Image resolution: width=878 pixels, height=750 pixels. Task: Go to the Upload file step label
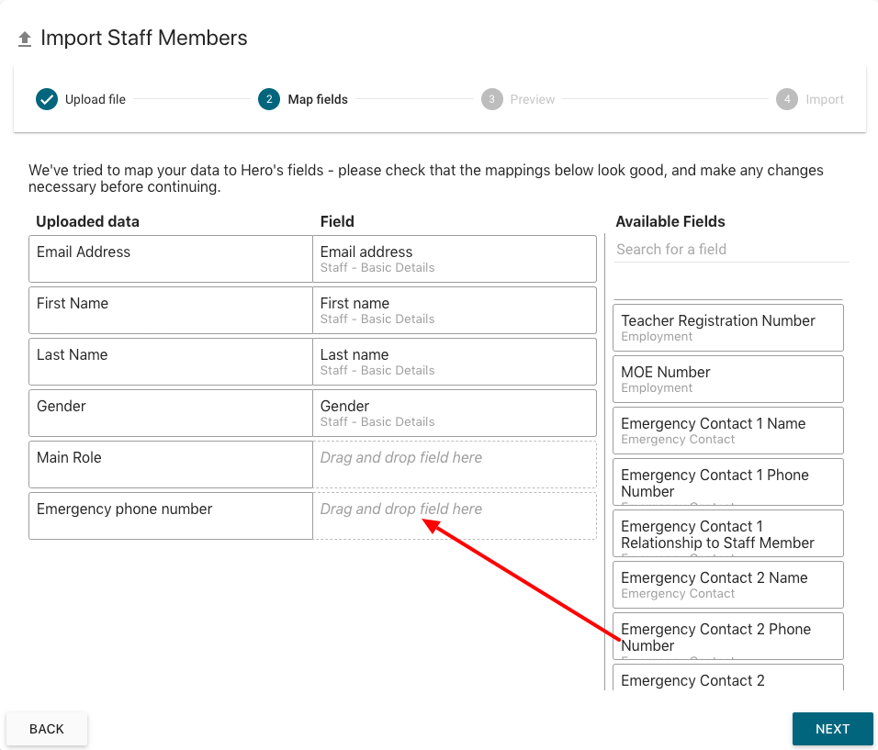coord(95,99)
